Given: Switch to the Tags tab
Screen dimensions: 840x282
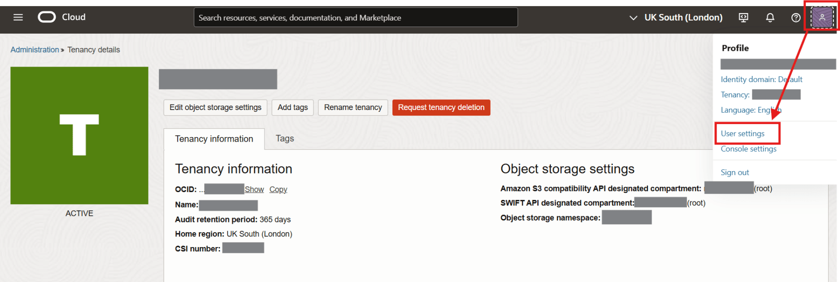Looking at the screenshot, I should [x=285, y=138].
